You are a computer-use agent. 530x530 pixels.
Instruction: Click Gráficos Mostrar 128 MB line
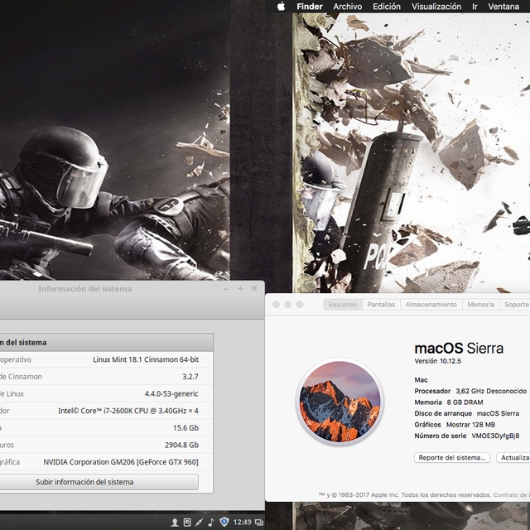pyautogui.click(x=455, y=425)
